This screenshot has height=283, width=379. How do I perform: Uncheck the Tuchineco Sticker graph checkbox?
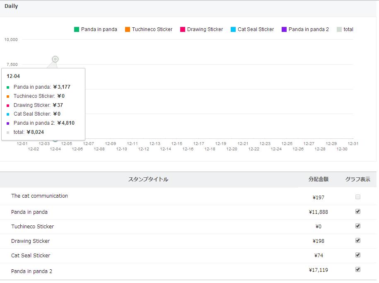pyautogui.click(x=358, y=226)
